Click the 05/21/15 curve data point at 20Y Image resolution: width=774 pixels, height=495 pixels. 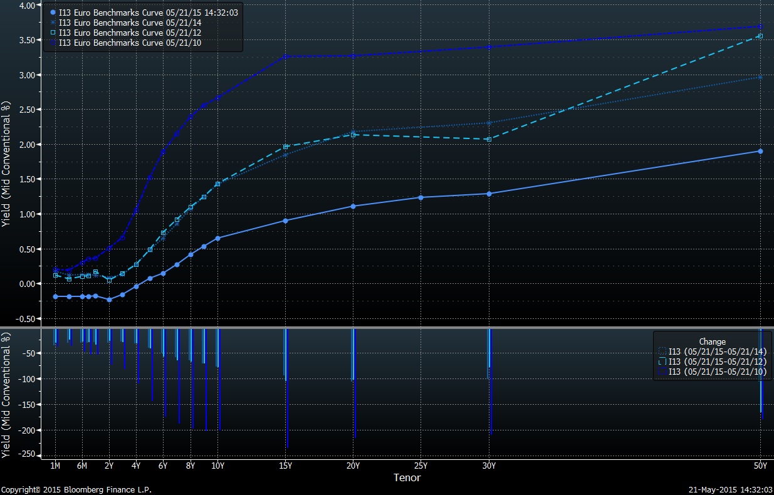click(x=353, y=206)
